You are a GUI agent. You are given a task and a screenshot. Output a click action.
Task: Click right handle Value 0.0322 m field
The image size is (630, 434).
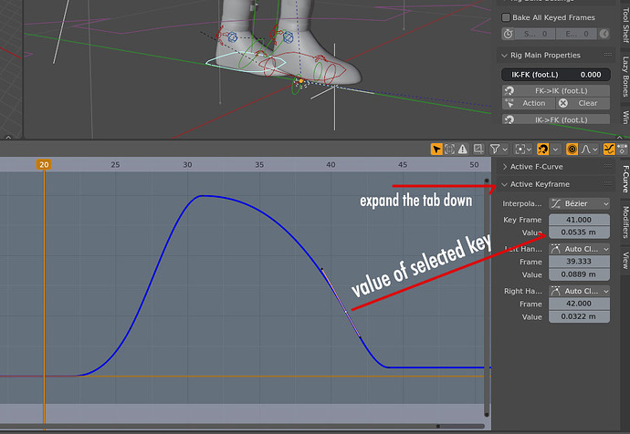pyautogui.click(x=579, y=316)
